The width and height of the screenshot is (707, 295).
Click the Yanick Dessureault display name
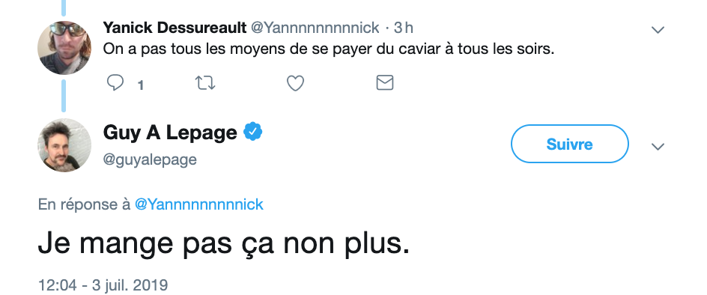point(175,28)
